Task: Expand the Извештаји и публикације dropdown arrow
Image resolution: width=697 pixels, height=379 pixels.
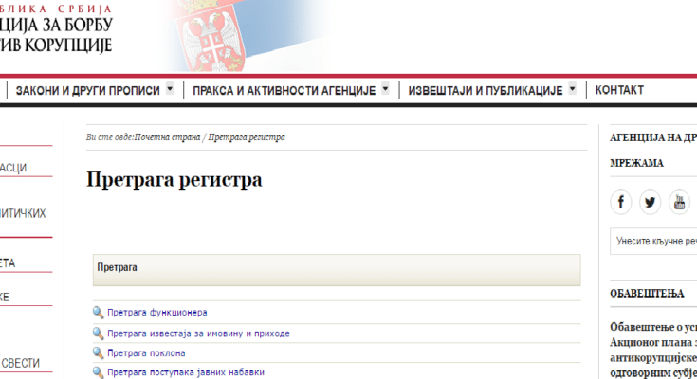Action: (x=572, y=89)
